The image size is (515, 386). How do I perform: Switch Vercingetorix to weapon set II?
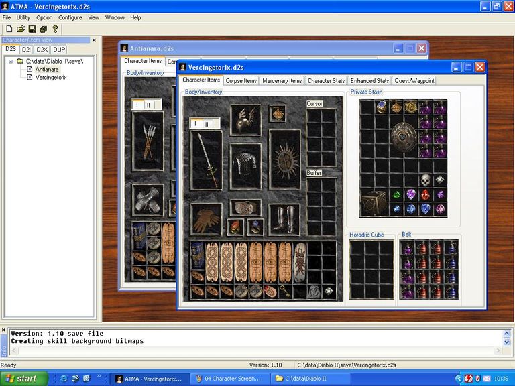point(207,123)
